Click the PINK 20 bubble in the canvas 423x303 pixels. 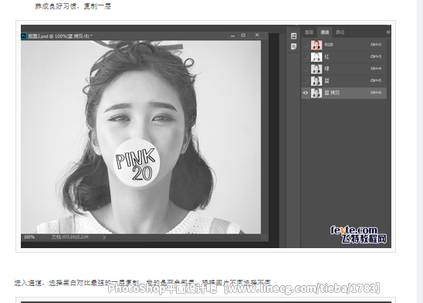tap(136, 163)
